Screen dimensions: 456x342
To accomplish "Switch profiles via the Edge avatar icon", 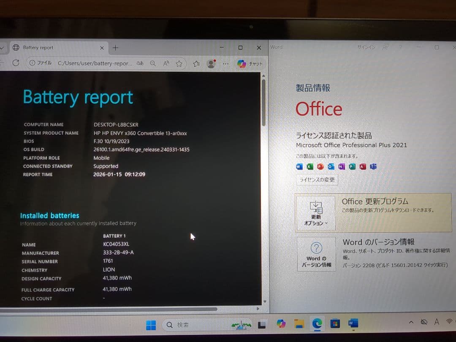I will point(210,63).
